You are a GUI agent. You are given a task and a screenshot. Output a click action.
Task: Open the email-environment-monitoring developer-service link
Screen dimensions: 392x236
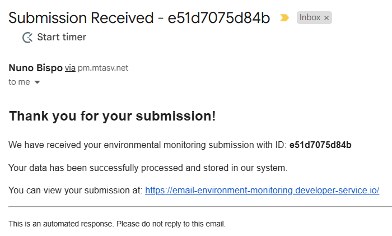262,190
